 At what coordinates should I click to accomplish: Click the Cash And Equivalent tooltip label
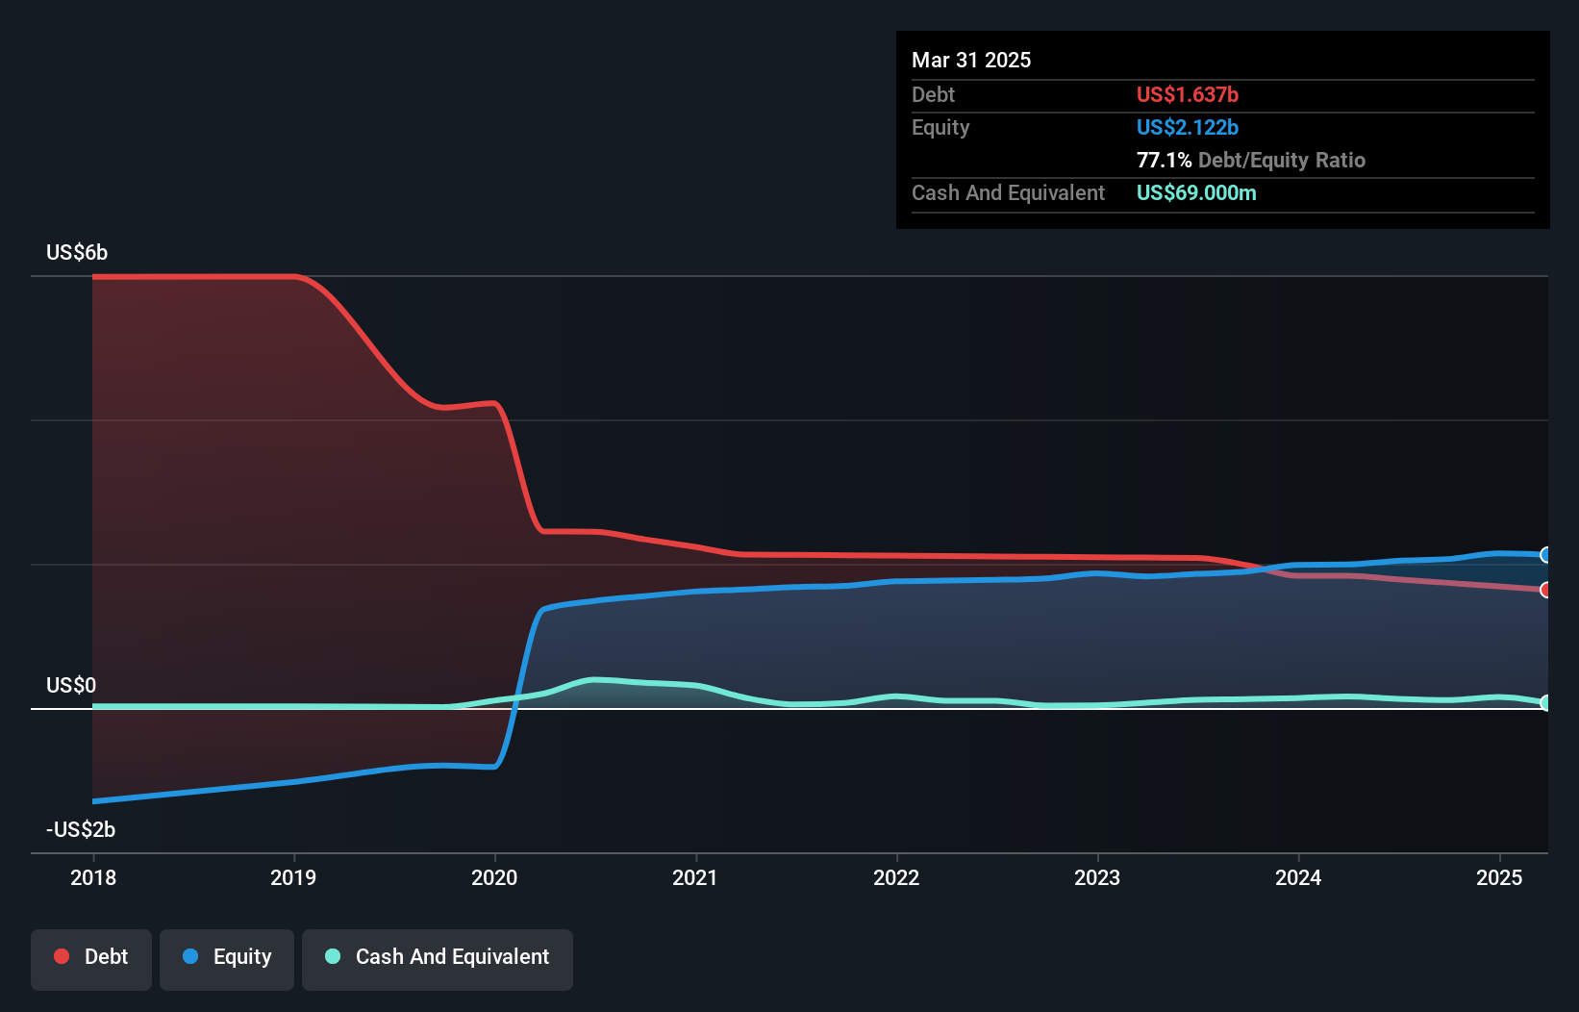coord(1008,192)
